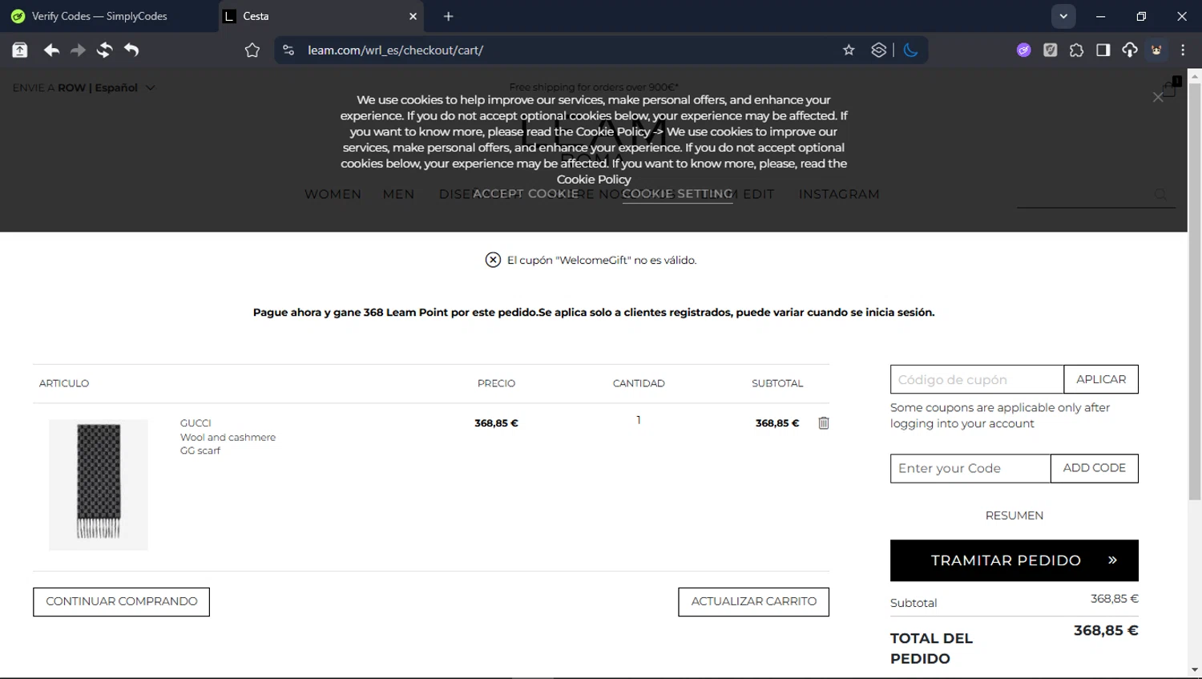
Task: Click the browser back arrow
Action: (x=51, y=51)
